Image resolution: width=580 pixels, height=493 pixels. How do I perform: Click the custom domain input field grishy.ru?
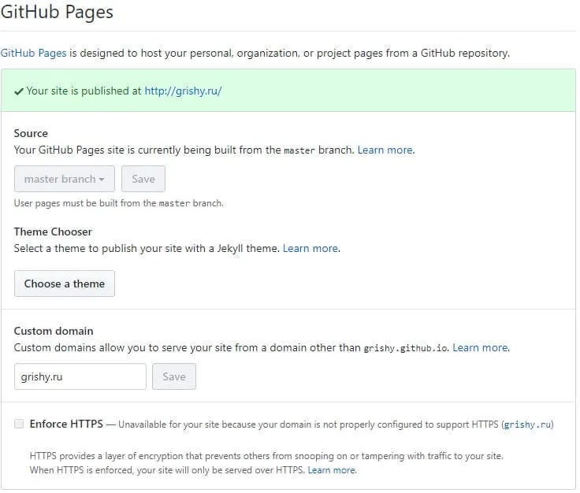[x=80, y=376]
